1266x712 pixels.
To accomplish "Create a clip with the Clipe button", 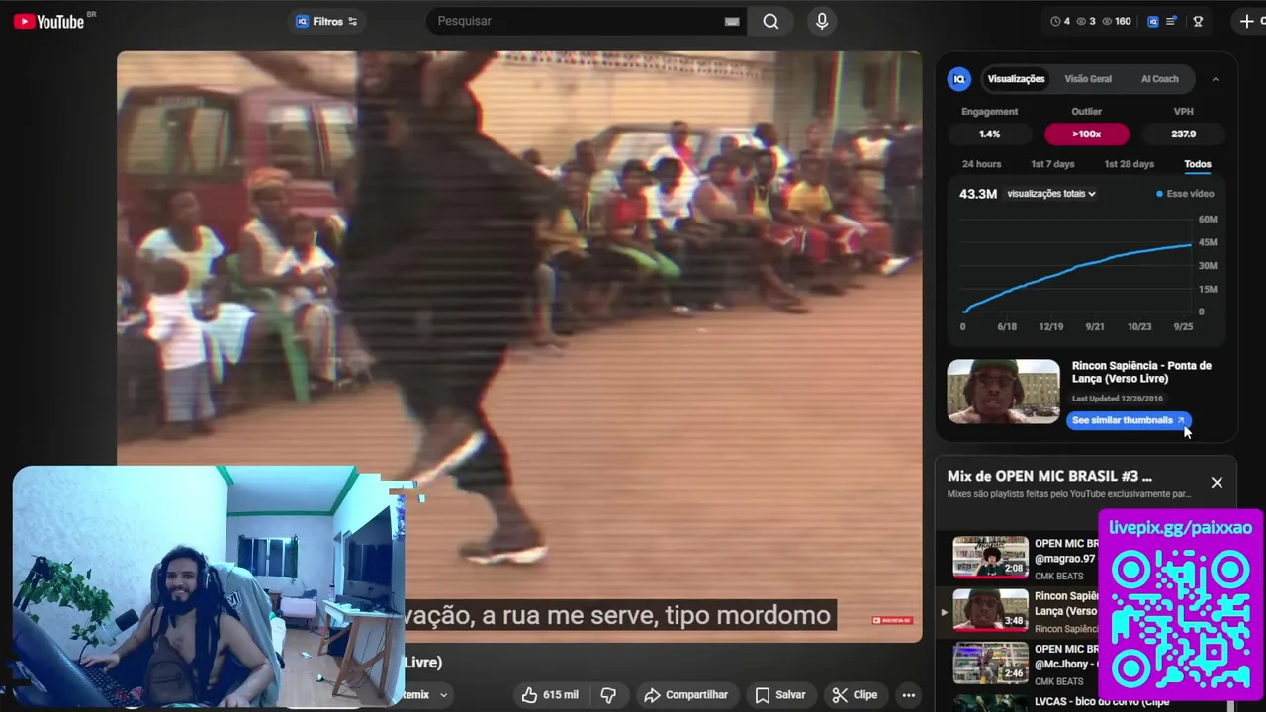I will (855, 695).
